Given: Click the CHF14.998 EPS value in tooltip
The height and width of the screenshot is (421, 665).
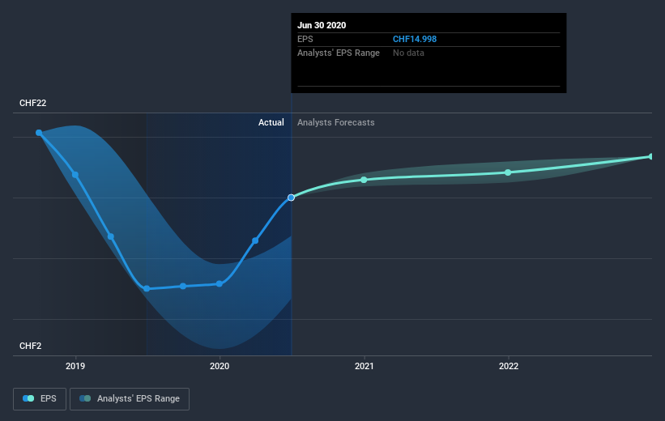Looking at the screenshot, I should 415,39.
